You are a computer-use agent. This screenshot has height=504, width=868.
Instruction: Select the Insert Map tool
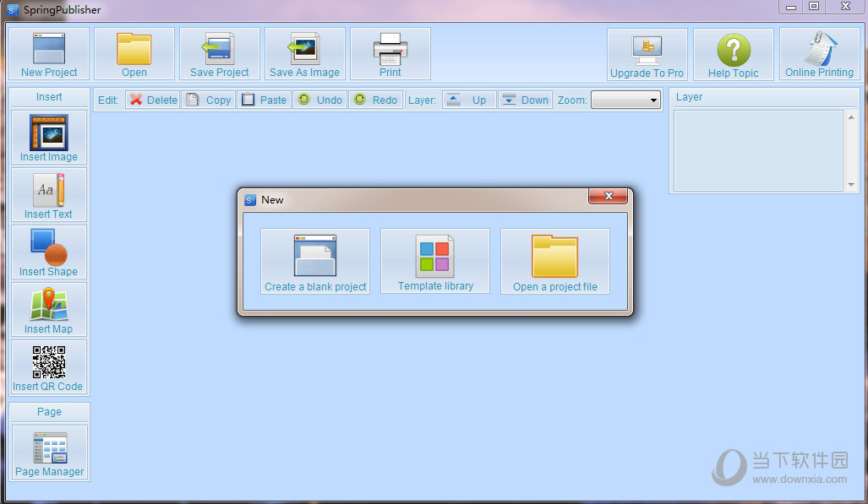49,309
